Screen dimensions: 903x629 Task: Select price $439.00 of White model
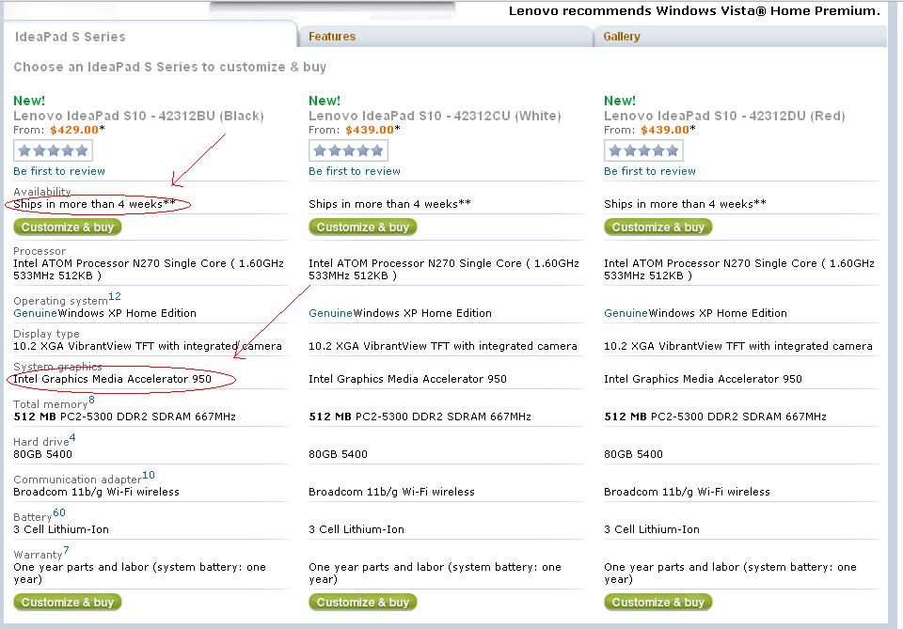tap(370, 130)
